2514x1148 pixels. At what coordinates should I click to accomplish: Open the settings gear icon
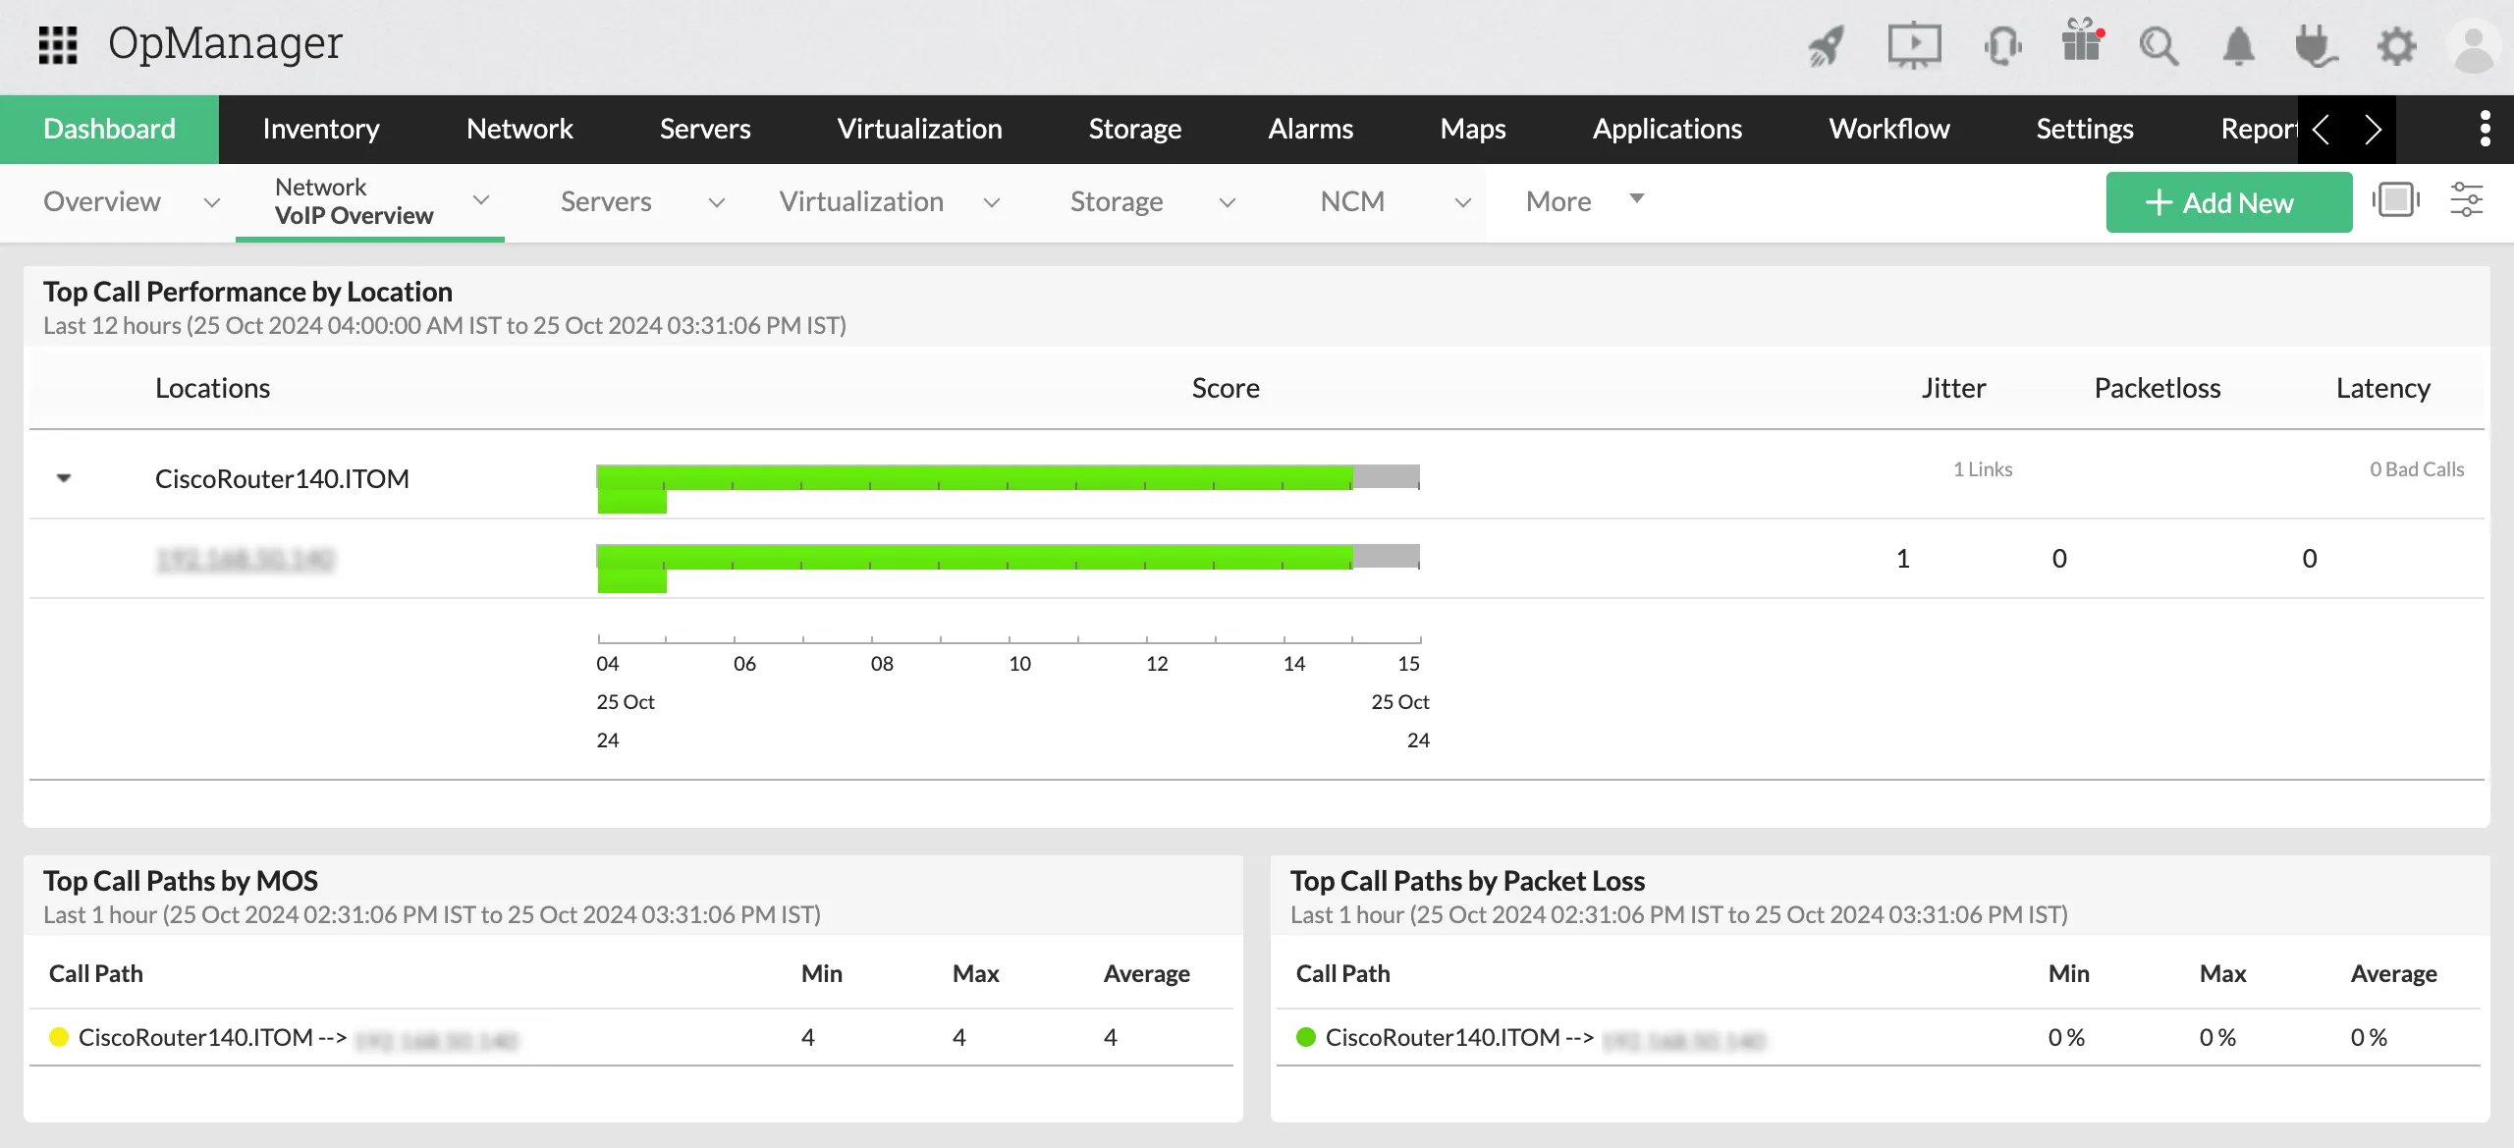pos(2396,45)
